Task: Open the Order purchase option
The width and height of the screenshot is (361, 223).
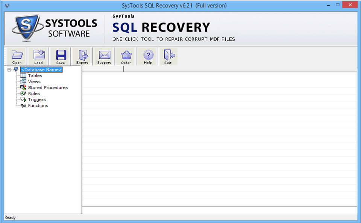Action: (126, 56)
